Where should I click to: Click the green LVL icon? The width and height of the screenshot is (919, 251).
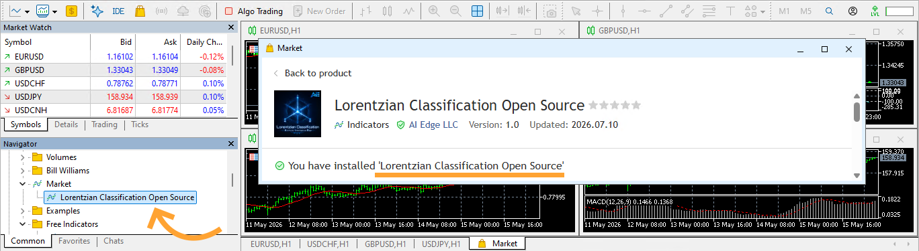[874, 11]
